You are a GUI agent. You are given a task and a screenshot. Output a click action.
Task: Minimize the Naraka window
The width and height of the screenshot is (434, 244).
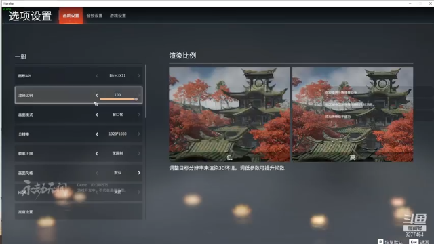click(x=410, y=3)
